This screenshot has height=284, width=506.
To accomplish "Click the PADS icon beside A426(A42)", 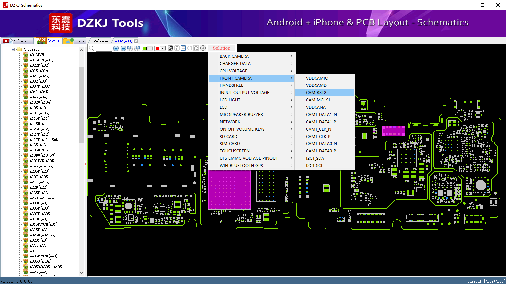I will point(26,272).
